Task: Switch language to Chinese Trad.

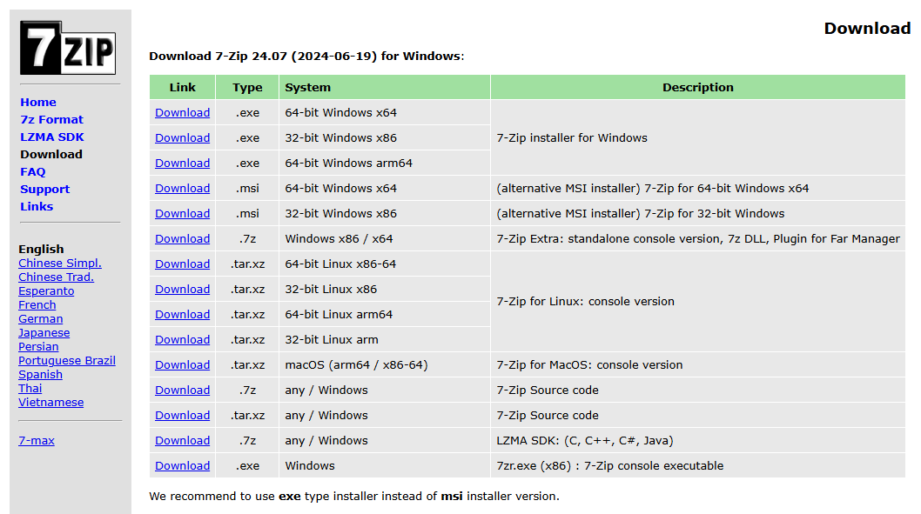Action: [x=56, y=277]
